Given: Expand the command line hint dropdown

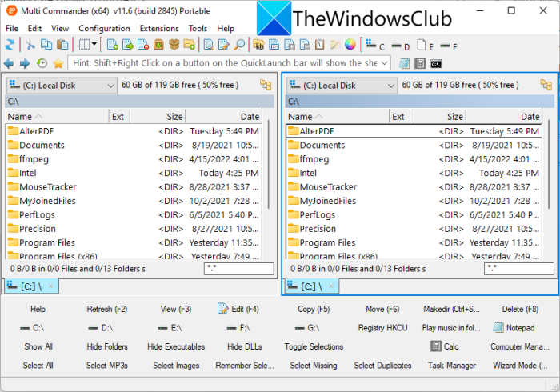Looking at the screenshot, I should click(384, 63).
